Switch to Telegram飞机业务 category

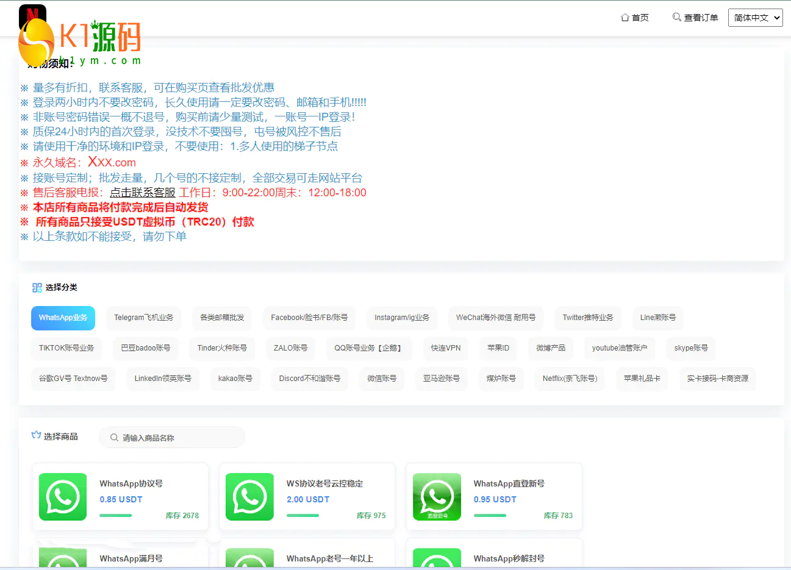(144, 318)
